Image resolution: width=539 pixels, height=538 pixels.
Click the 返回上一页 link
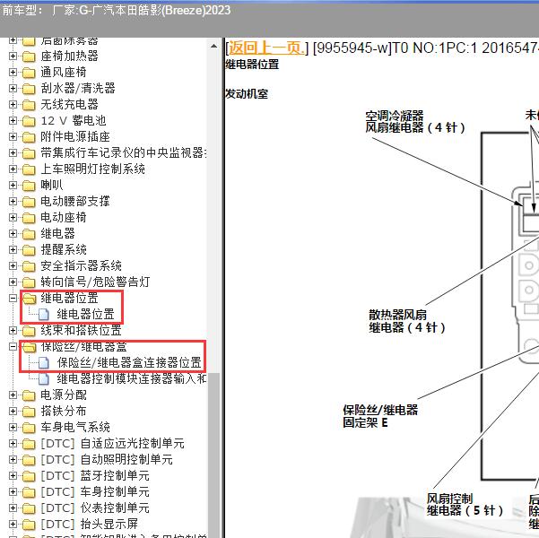(266, 48)
